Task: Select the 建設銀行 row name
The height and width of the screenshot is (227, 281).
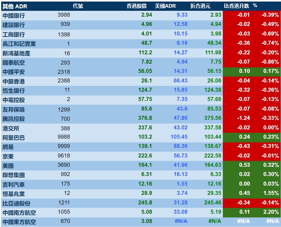Action: 14,25
